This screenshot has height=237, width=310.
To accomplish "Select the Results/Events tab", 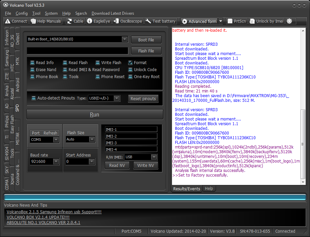I will tap(187, 189).
